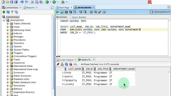Expand the Synonyms node

(x=7, y=73)
